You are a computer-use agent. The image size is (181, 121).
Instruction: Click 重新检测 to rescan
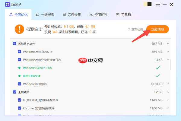[137, 30]
